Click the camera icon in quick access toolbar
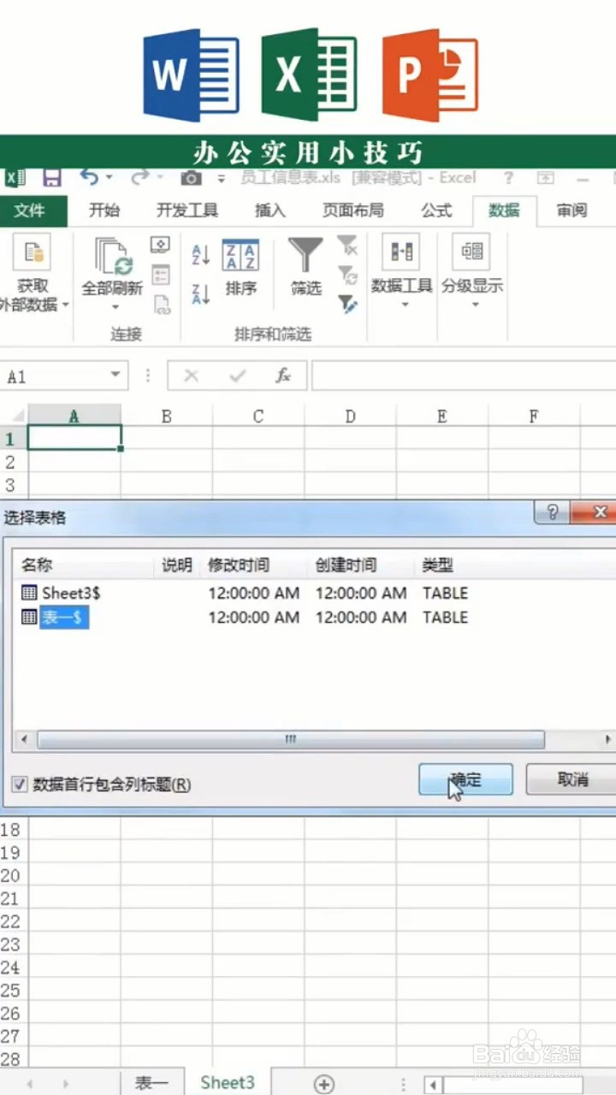This screenshot has width=616, height=1095. pyautogui.click(x=191, y=178)
